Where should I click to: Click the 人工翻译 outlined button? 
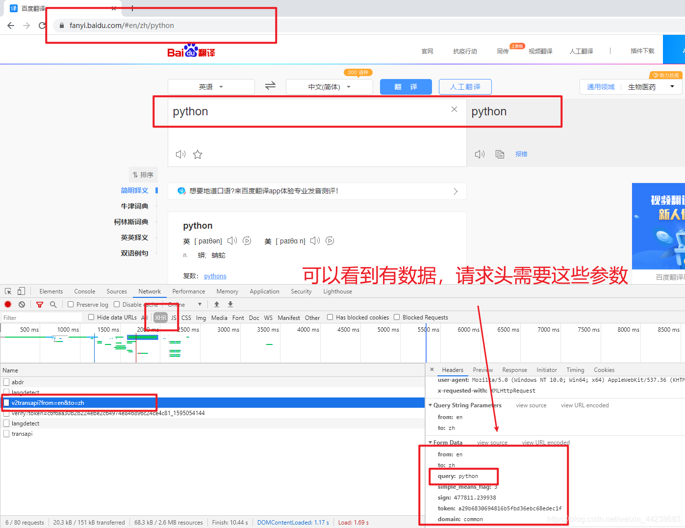point(465,87)
